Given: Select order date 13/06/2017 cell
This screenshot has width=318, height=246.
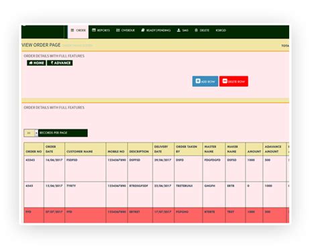Looking at the screenshot, I should click(x=54, y=194).
